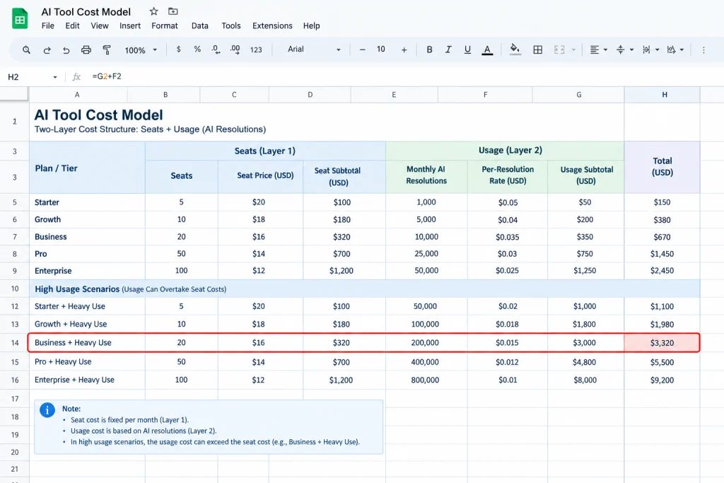Open the name box dropdown arrow
This screenshot has height=483, width=724.
tap(55, 77)
